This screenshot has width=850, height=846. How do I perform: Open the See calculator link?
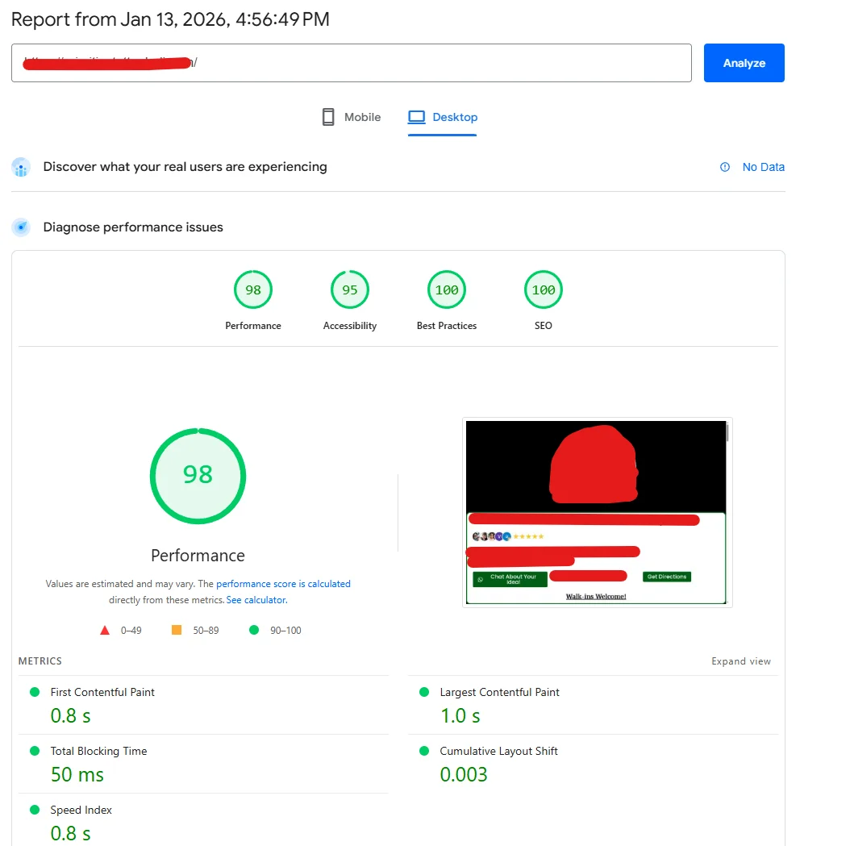(256, 599)
